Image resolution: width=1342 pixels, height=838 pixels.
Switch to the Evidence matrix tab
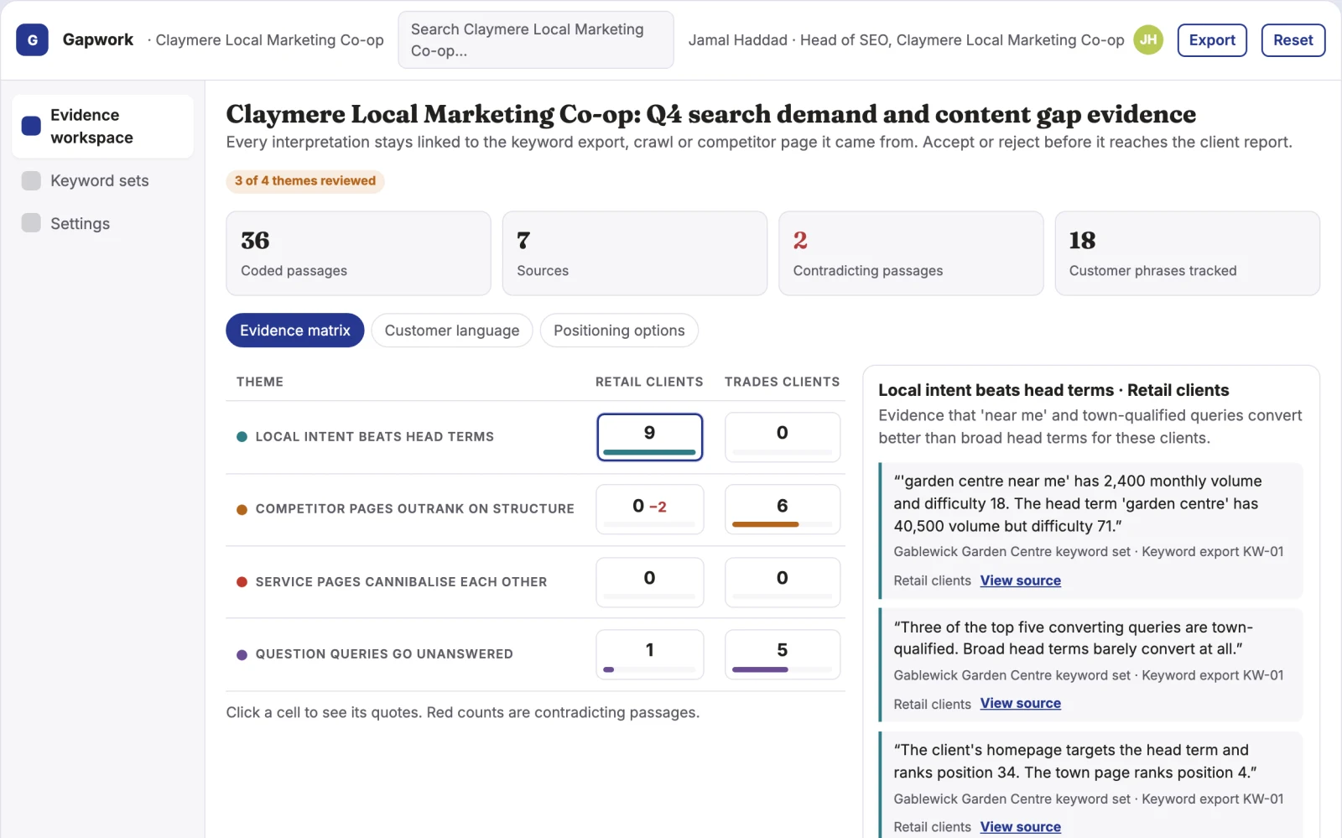point(294,331)
